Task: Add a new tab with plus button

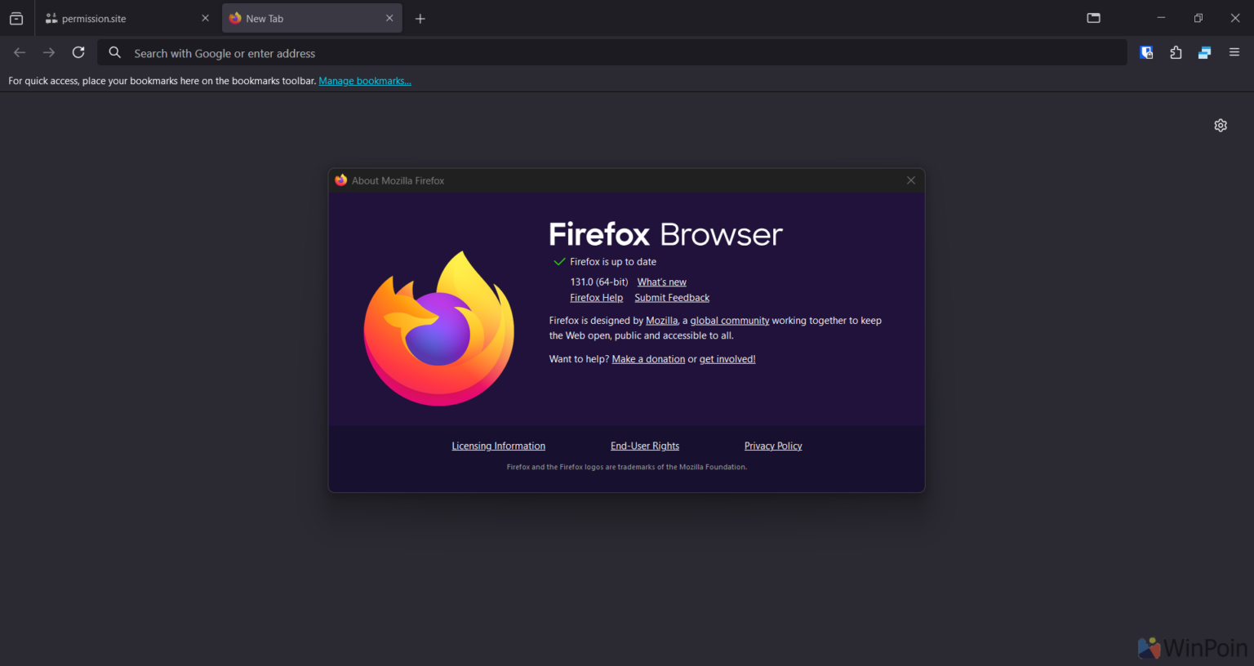Action: coord(420,19)
